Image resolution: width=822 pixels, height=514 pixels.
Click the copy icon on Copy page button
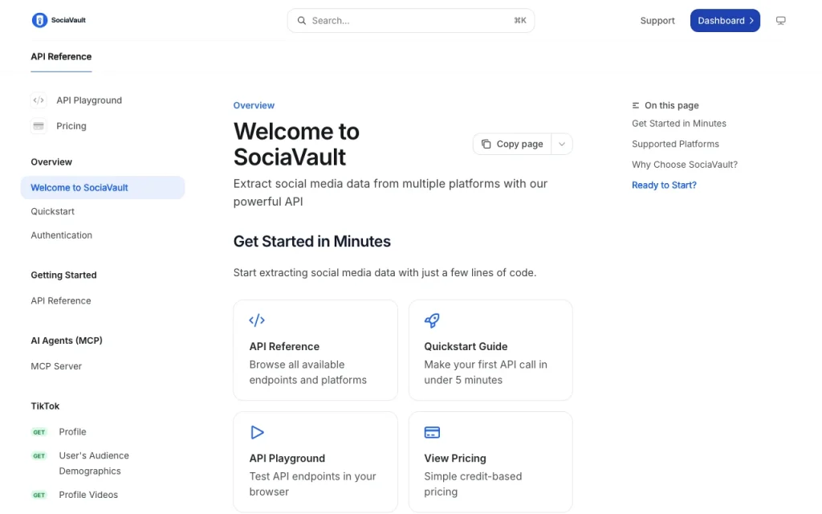(486, 144)
